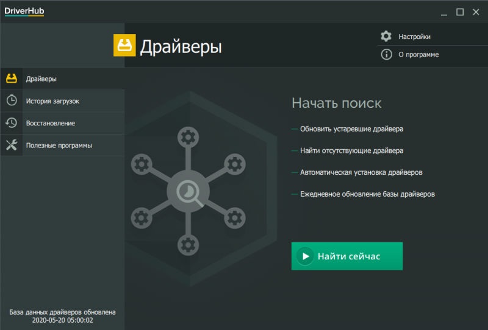Click 'Обновить устаревшие драйвера' text
This screenshot has width=488, height=330.
click(352, 129)
